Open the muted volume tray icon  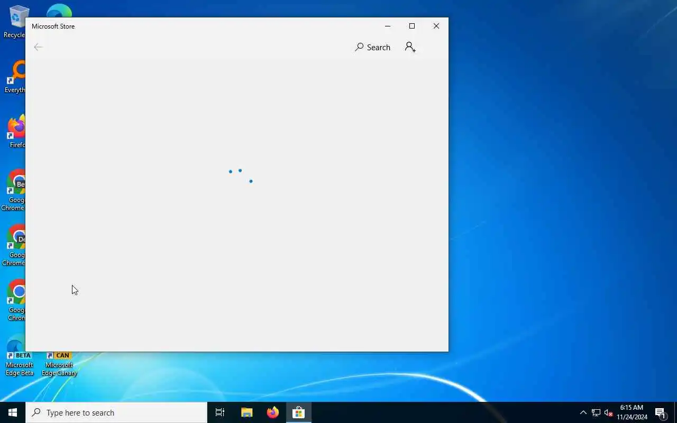tap(608, 412)
